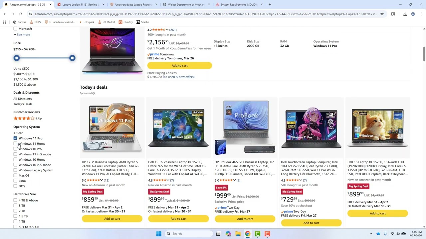Open the Quartzy bookmark
The width and height of the screenshot is (426, 239).
(x=125, y=22)
